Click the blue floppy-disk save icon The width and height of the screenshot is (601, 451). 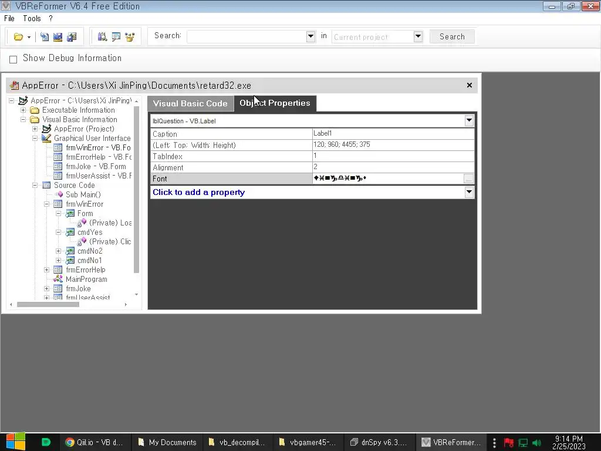pos(58,37)
